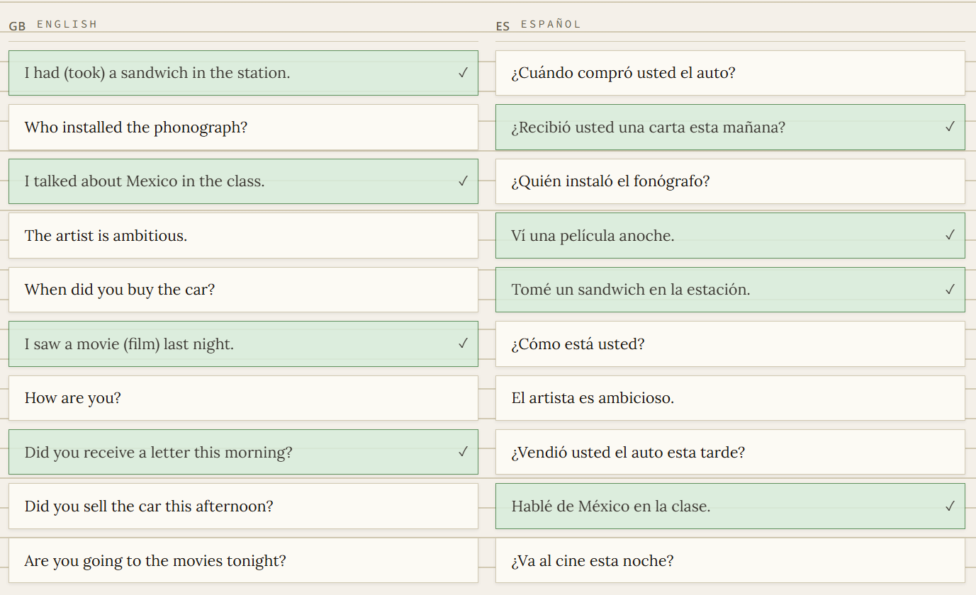Choose '¿Va al cine esta noche?'
Screen dimensions: 976x595
point(730,560)
